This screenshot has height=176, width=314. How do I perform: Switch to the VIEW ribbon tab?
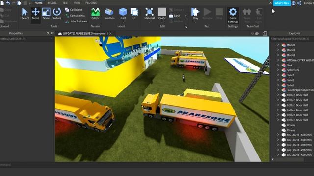tap(77, 3)
